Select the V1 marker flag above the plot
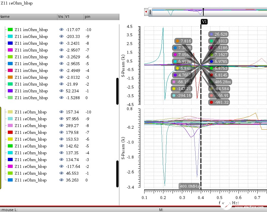This screenshot has height=212, width=267. 204,22
